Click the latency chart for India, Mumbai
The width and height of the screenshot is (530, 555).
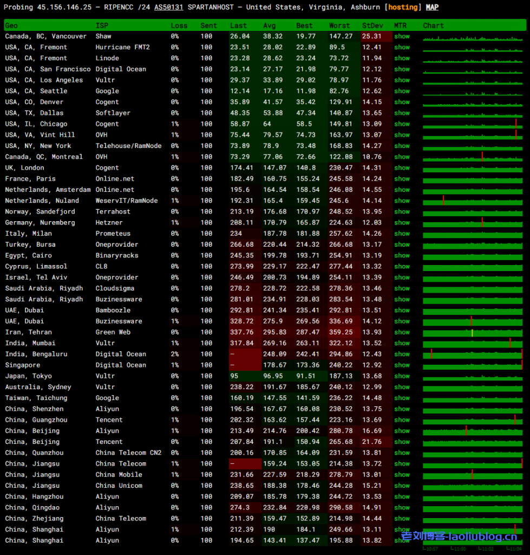473,343
